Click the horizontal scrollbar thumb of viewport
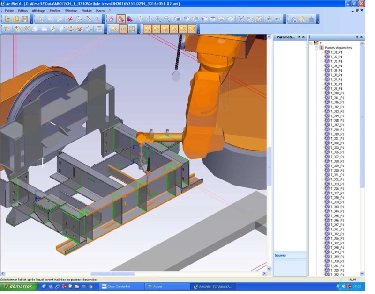The width and height of the screenshot is (375, 294). [x=112, y=273]
